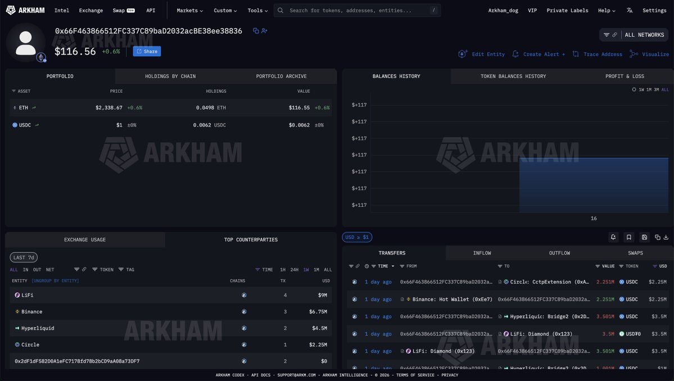
Task: Click the bookmark icon above transfers table
Action: pyautogui.click(x=628, y=237)
